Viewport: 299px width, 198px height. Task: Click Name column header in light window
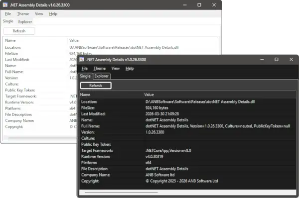[x=36, y=40]
